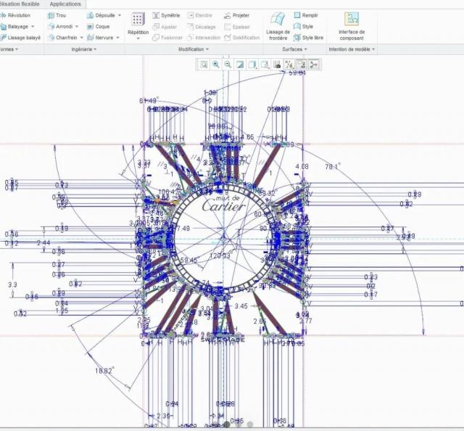Select the 3.3 vertical dimension
Viewport: 464px width, 431px height.
tap(12, 285)
